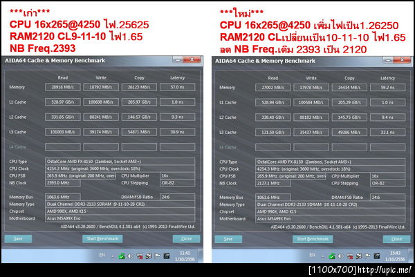Click L1 Cache Read value 528.97 GB/s

(x=63, y=102)
